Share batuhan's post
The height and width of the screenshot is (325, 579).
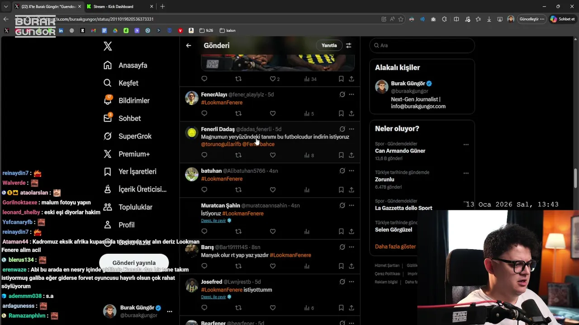pos(351,190)
